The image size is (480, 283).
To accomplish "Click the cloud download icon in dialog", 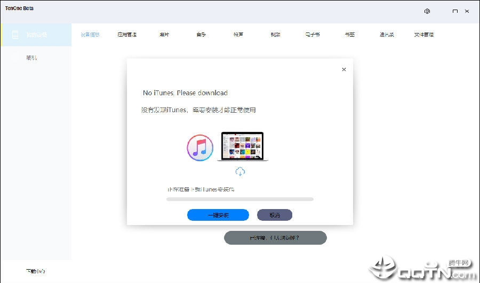I will click(x=240, y=172).
